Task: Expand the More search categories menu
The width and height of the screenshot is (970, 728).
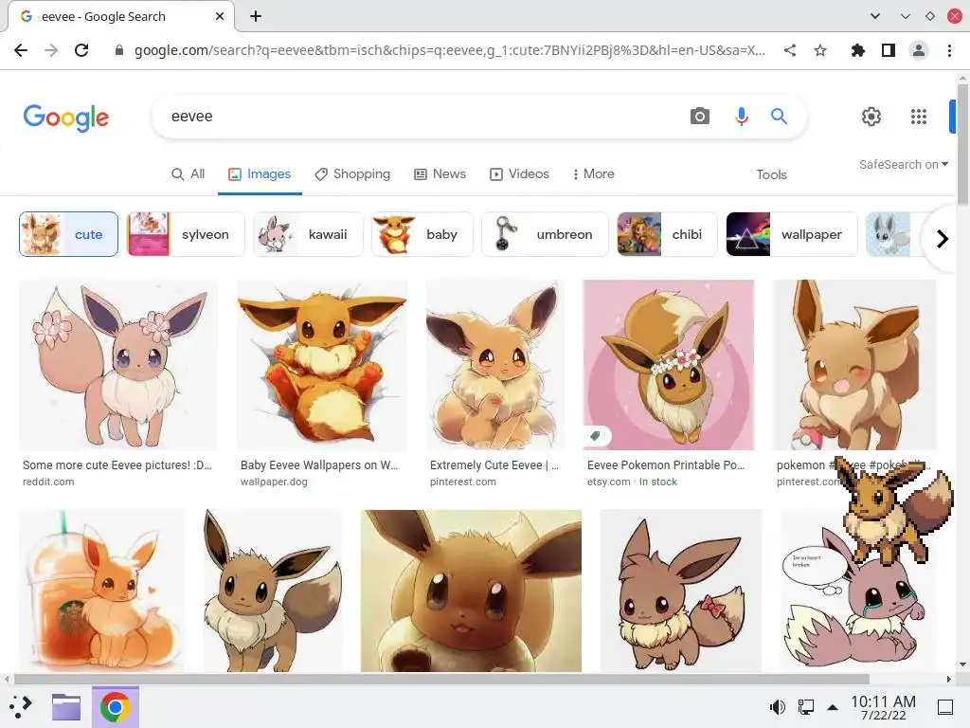Action: click(593, 174)
